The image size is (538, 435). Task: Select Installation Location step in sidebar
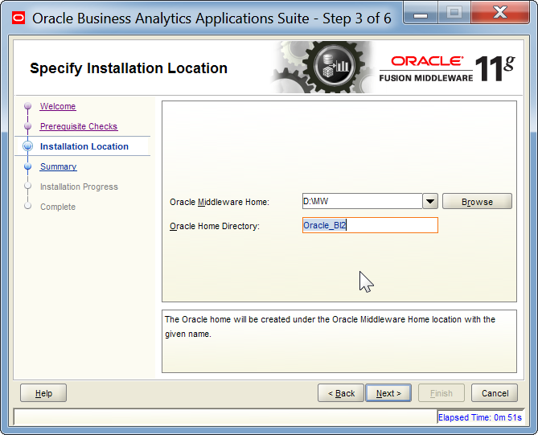coord(84,146)
